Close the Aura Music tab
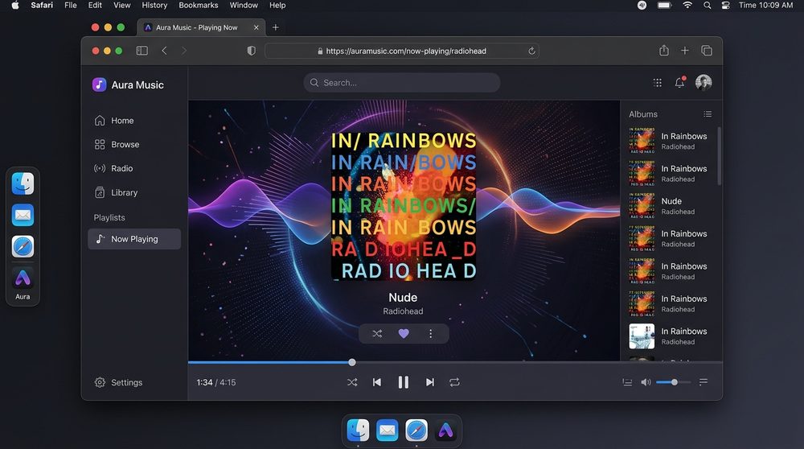Image resolution: width=804 pixels, height=449 pixels. point(256,27)
